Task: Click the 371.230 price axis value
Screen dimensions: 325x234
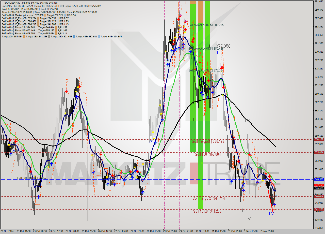Action: click(319, 85)
